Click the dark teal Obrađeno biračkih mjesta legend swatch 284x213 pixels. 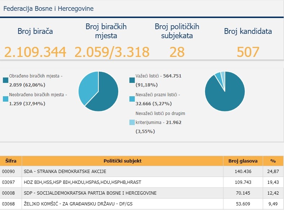[5, 80]
